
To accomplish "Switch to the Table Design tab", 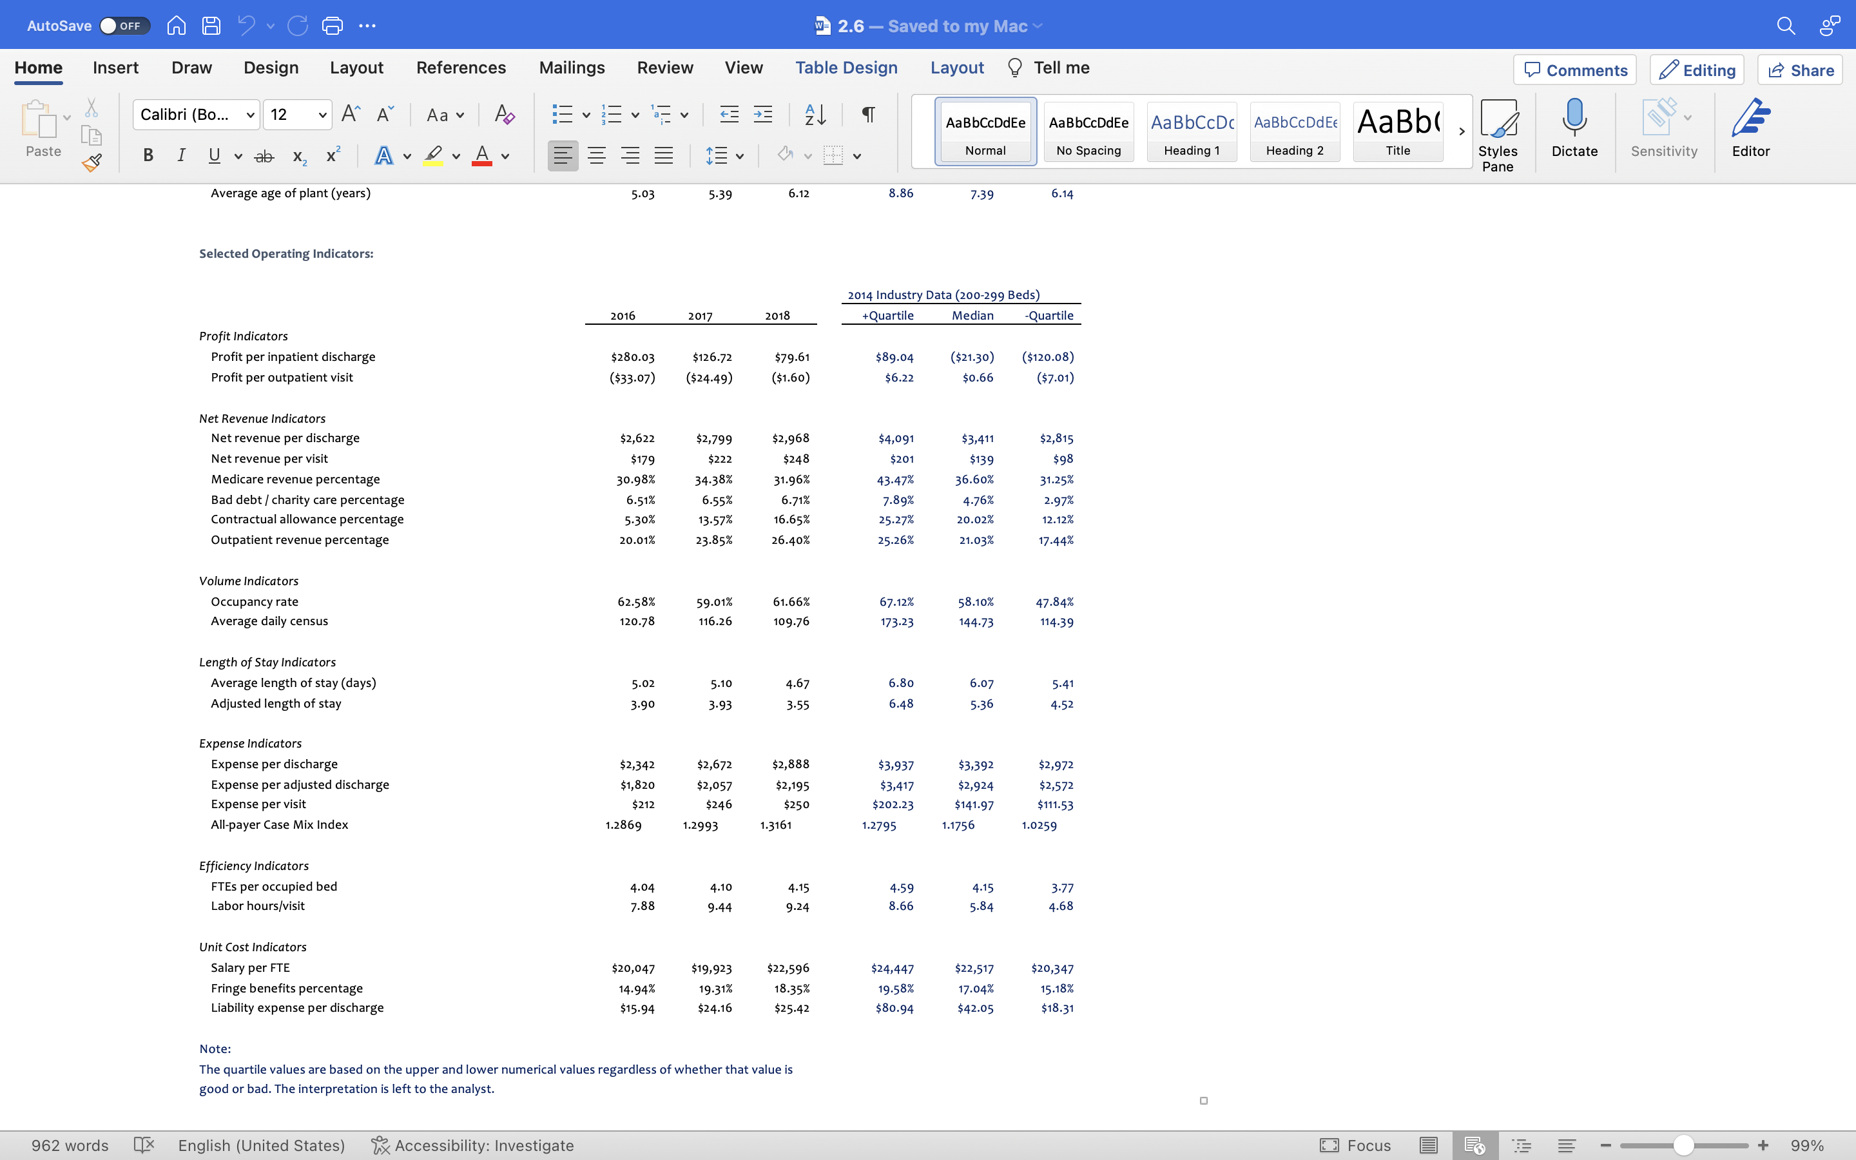I will click(x=845, y=68).
